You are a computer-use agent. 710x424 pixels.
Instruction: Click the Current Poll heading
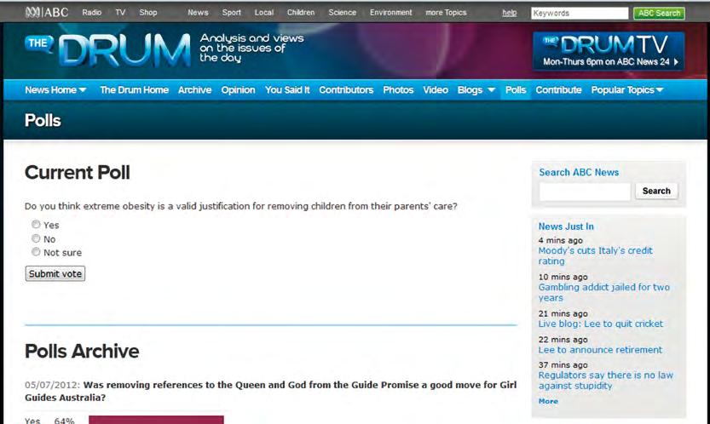click(78, 172)
